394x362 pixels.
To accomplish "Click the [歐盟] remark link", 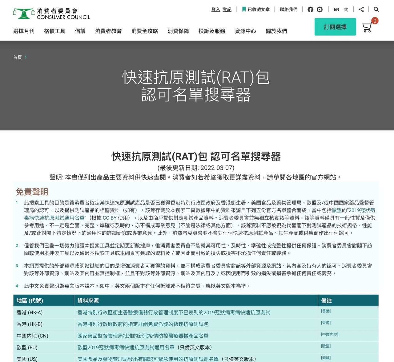I will [x=326, y=346].
